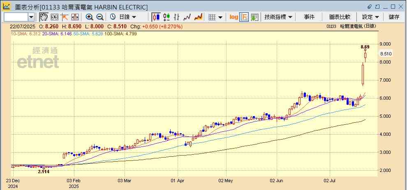Click the clock period icon

113,17
